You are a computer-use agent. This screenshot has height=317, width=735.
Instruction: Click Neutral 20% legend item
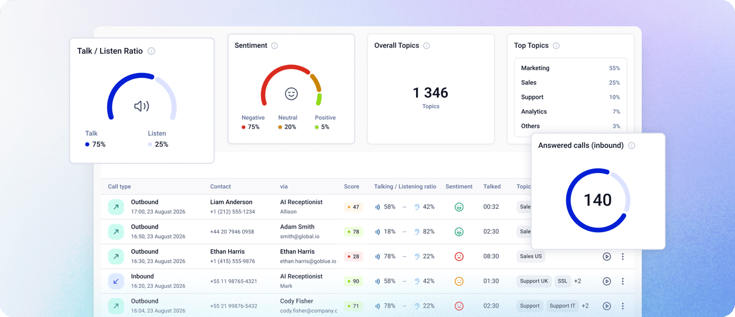(287, 122)
